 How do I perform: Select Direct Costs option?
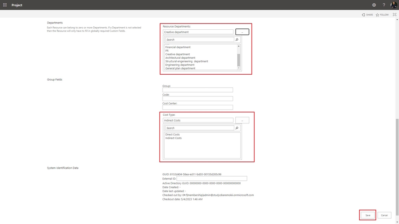pyautogui.click(x=173, y=135)
